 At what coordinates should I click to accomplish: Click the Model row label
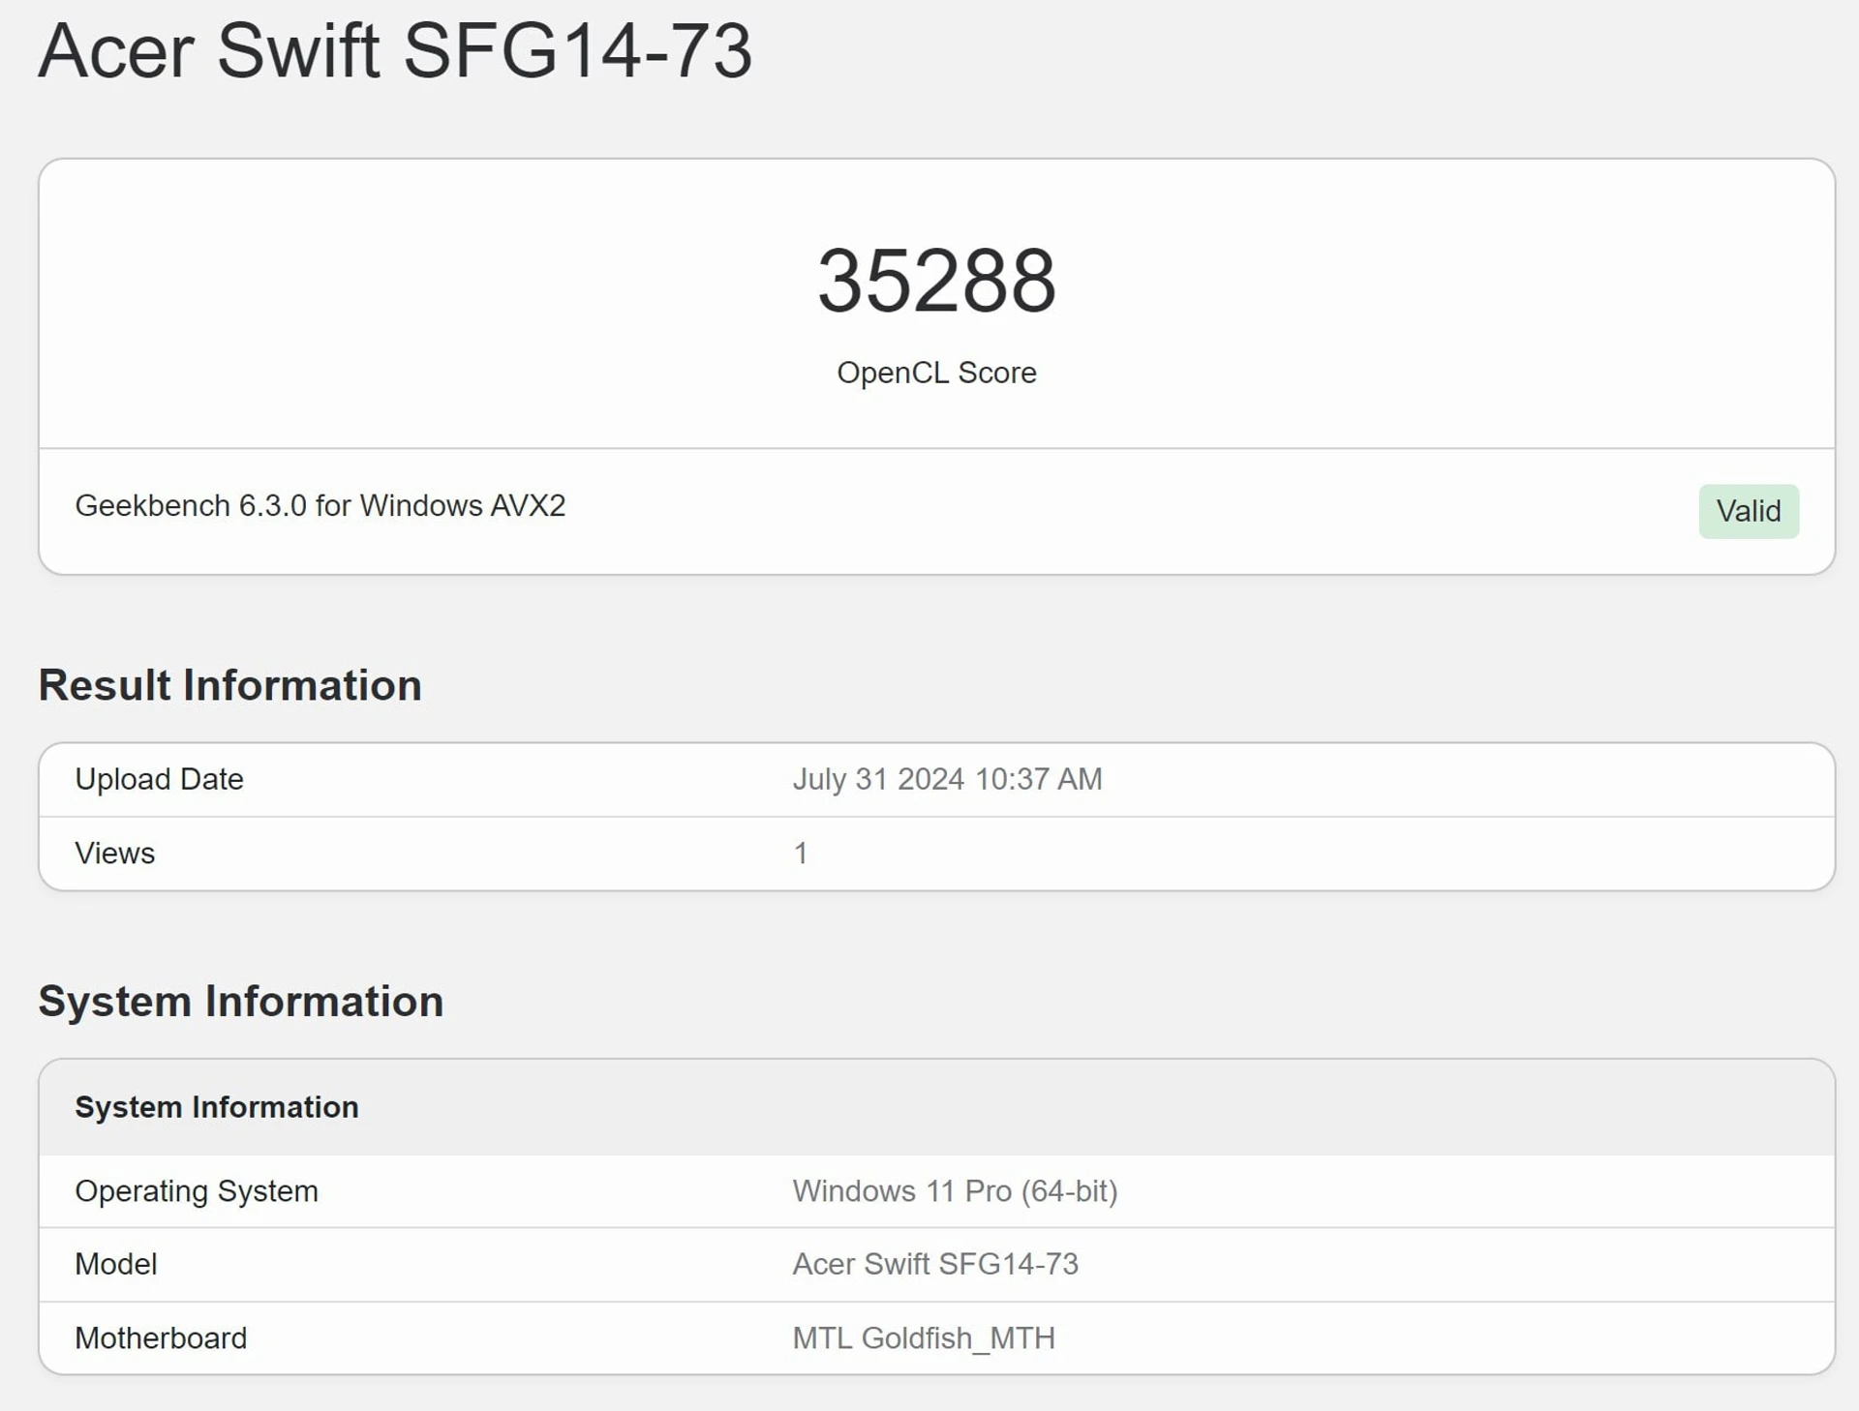(116, 1264)
